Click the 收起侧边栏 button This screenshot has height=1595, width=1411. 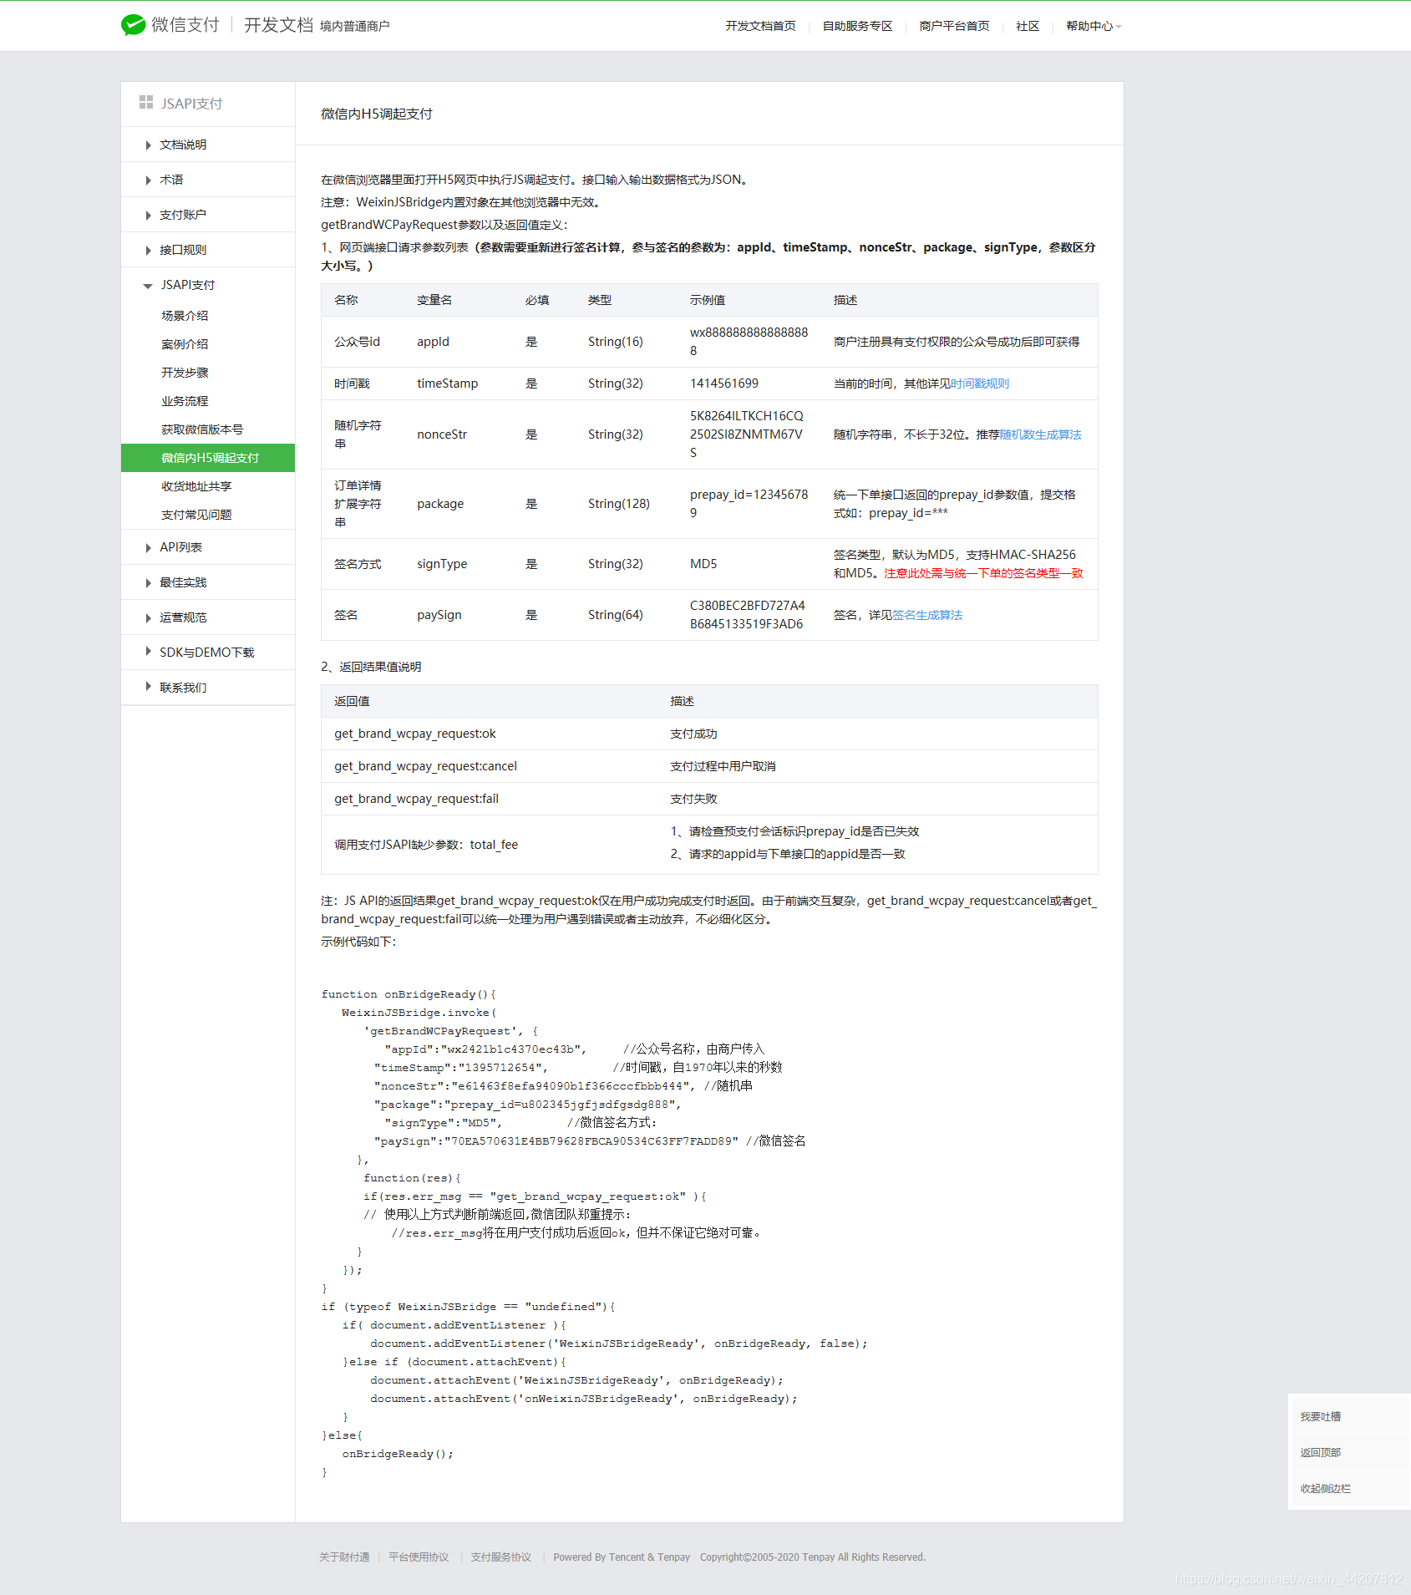(x=1325, y=1488)
